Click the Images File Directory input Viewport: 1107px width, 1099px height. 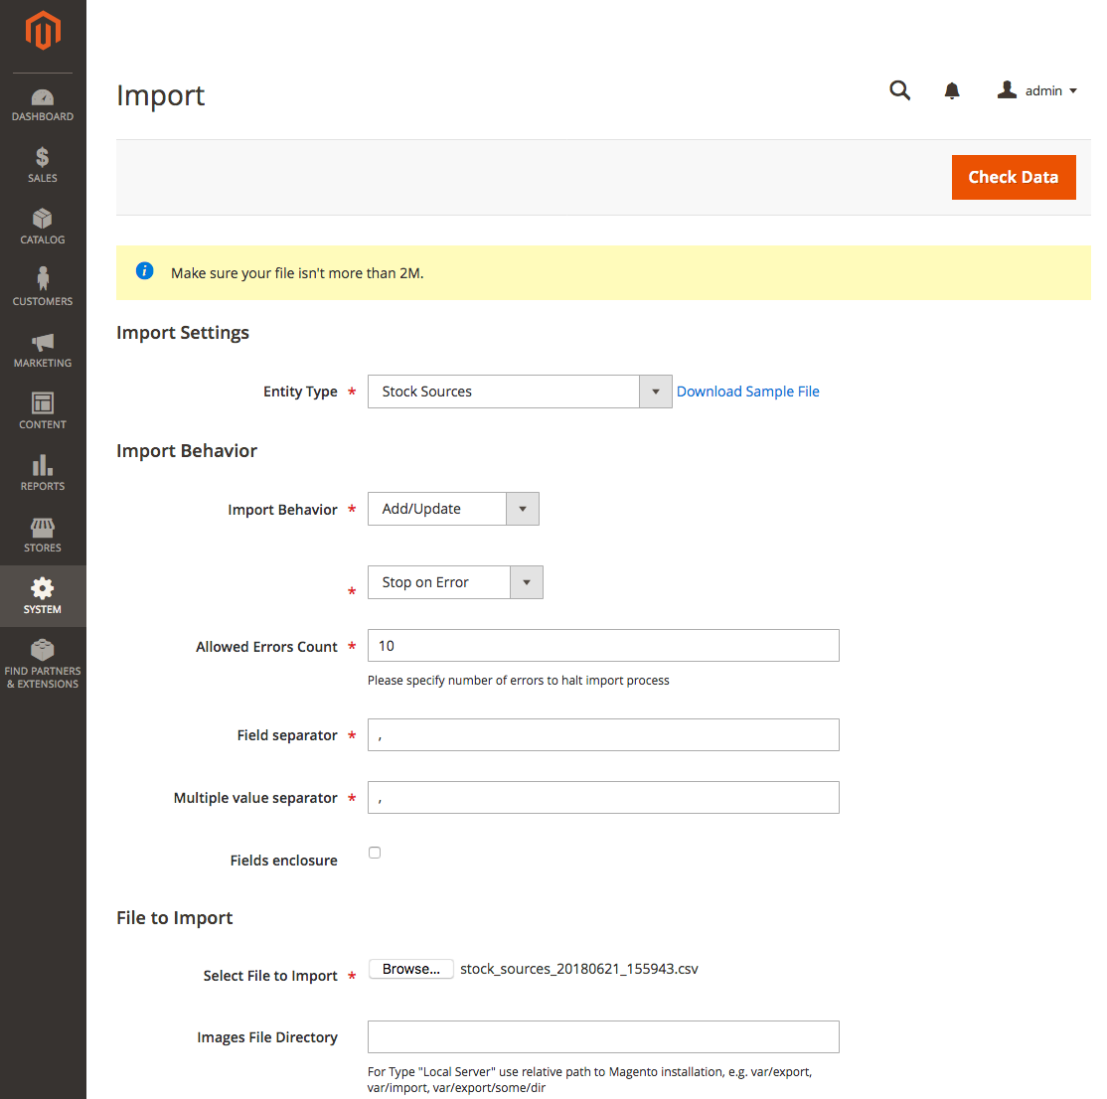pyautogui.click(x=603, y=1036)
